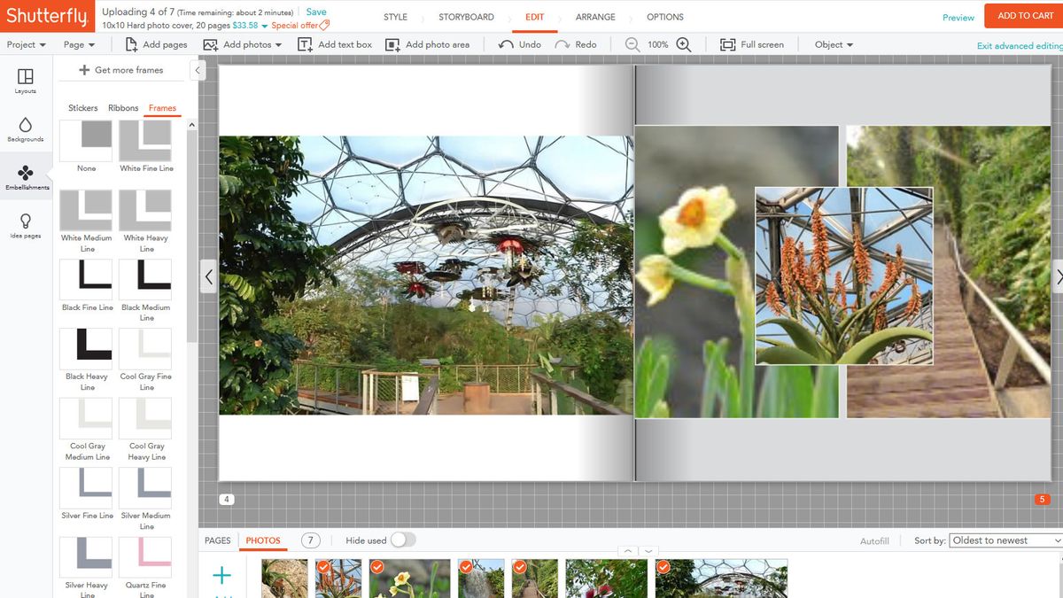Open the Backgrounds panel icon
The width and height of the screenshot is (1063, 598).
tap(26, 125)
